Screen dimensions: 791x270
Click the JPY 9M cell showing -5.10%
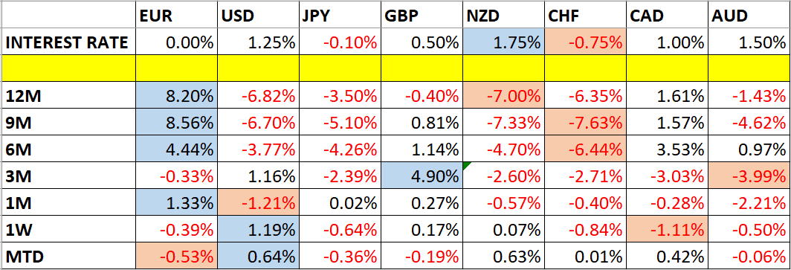click(340, 122)
